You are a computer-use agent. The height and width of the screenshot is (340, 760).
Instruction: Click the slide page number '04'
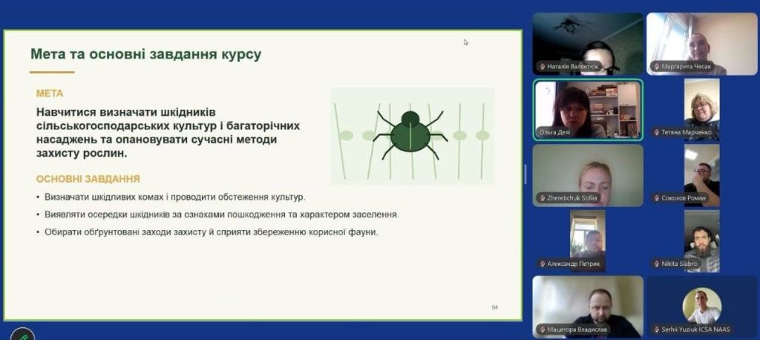pyautogui.click(x=495, y=307)
